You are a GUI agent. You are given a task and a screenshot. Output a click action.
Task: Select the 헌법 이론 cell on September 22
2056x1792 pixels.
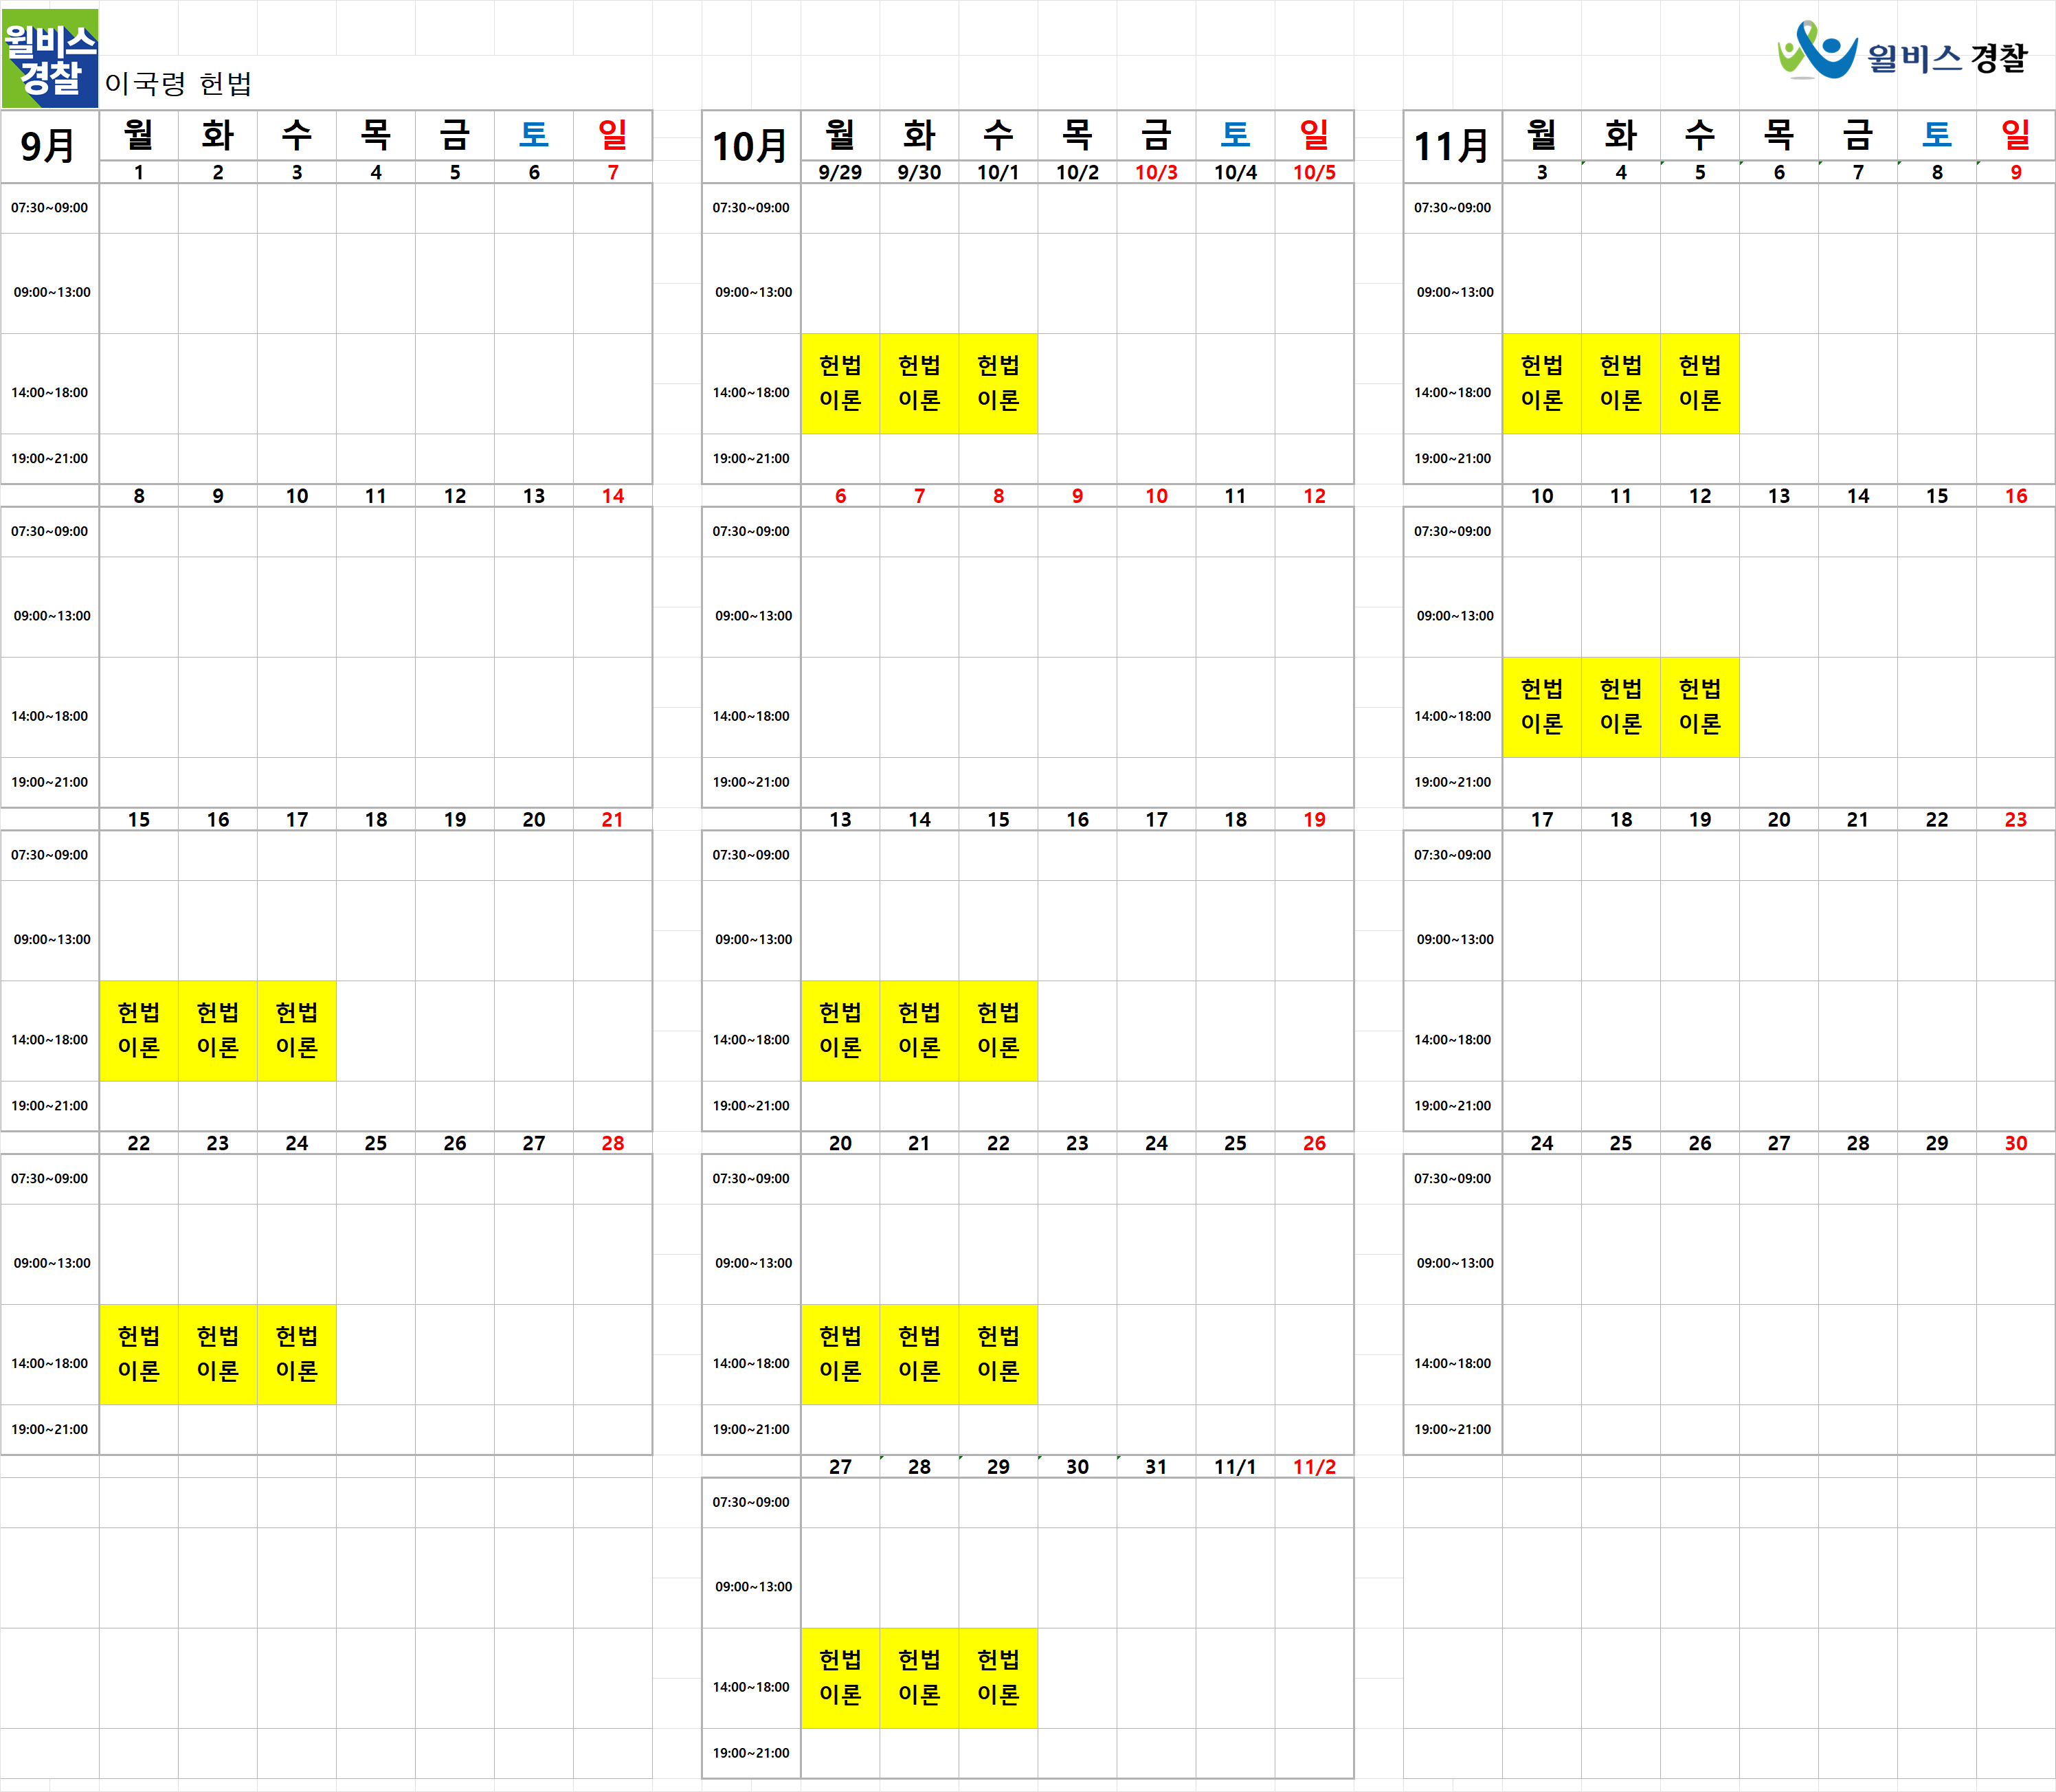[139, 1354]
